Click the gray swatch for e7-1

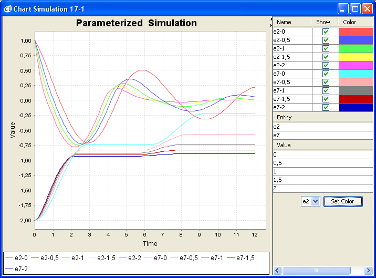coord(356,90)
